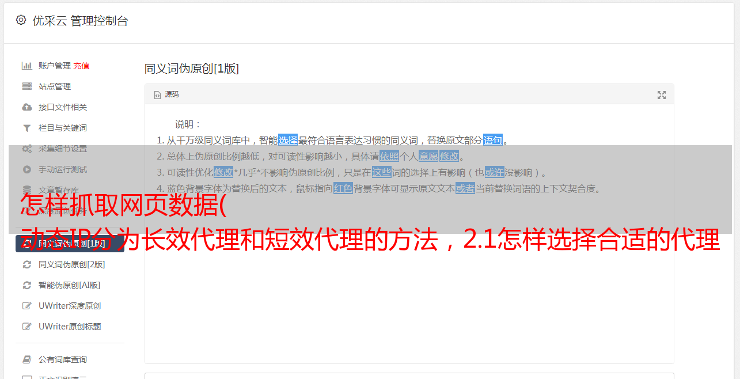Click the edit icon for UWriter深度原创
Viewport: 740px width, 379px height.
click(x=26, y=306)
